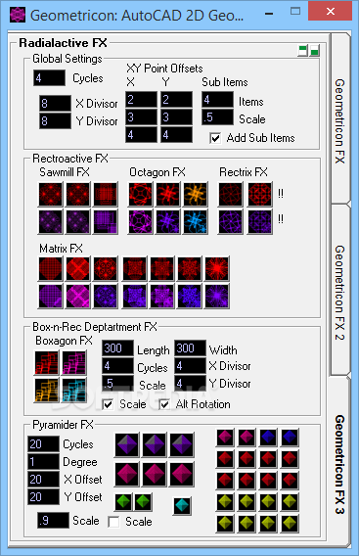The image size is (359, 556).
Task: Pick the light blue Octagon FX icon
Action: pos(196,221)
